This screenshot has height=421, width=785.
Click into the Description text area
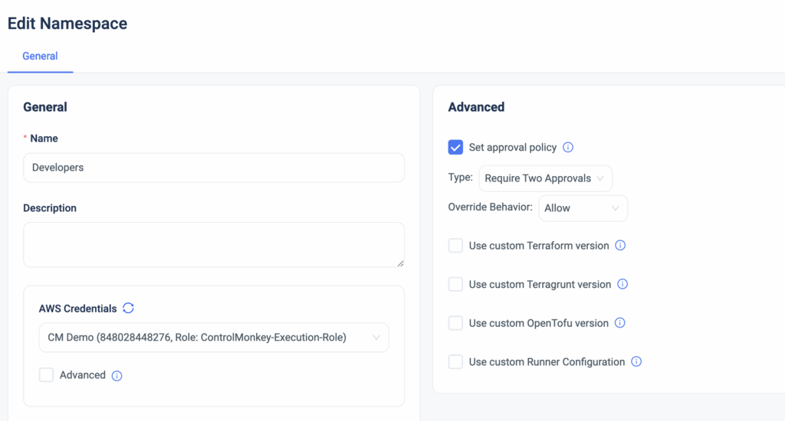tap(213, 244)
